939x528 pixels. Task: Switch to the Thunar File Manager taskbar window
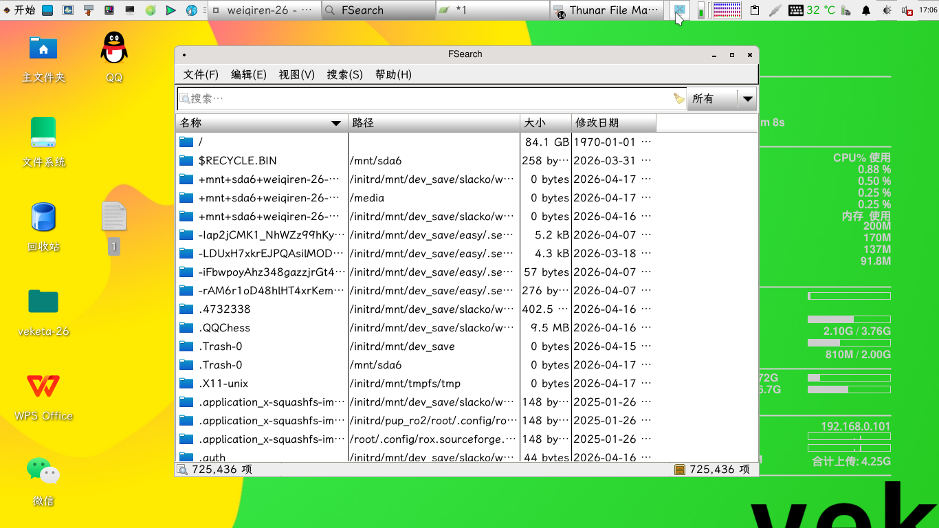tap(608, 10)
